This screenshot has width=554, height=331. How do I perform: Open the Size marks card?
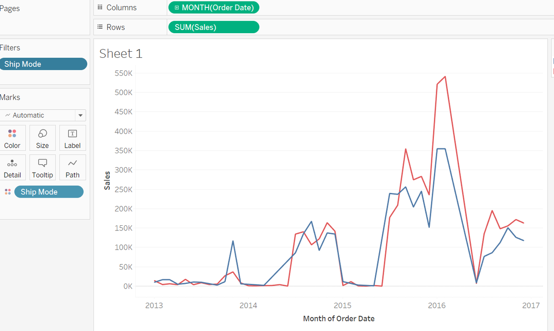click(x=42, y=138)
